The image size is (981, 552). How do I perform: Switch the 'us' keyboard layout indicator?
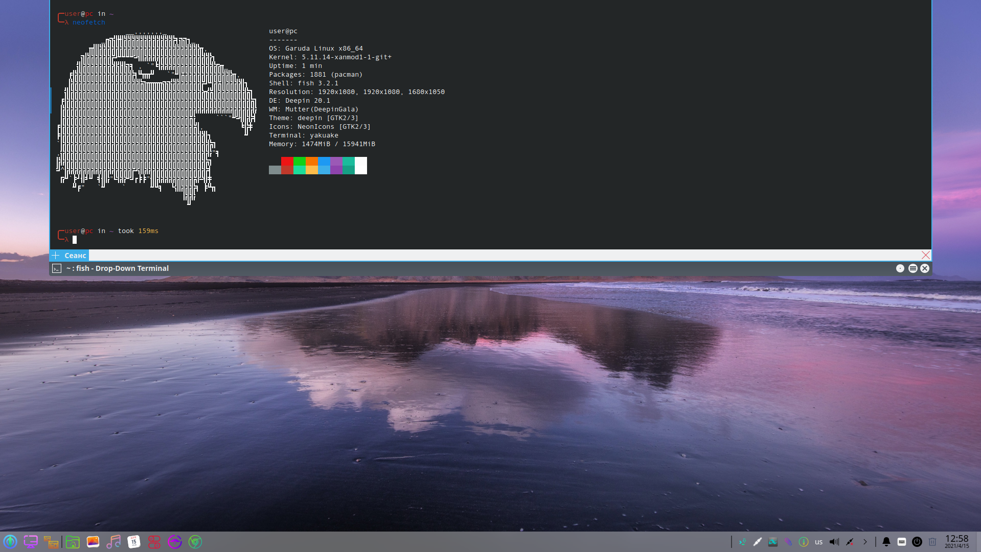click(x=819, y=542)
